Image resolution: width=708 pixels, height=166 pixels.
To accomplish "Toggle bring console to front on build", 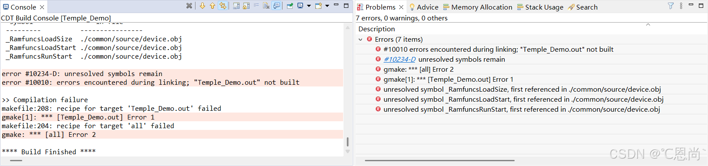I will click(276, 6).
